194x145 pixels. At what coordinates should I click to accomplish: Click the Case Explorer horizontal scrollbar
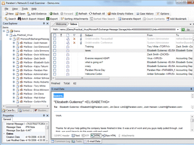coord(18,106)
